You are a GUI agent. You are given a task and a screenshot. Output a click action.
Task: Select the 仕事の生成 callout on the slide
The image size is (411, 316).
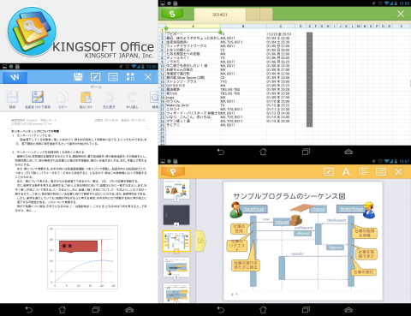pyautogui.click(x=239, y=229)
